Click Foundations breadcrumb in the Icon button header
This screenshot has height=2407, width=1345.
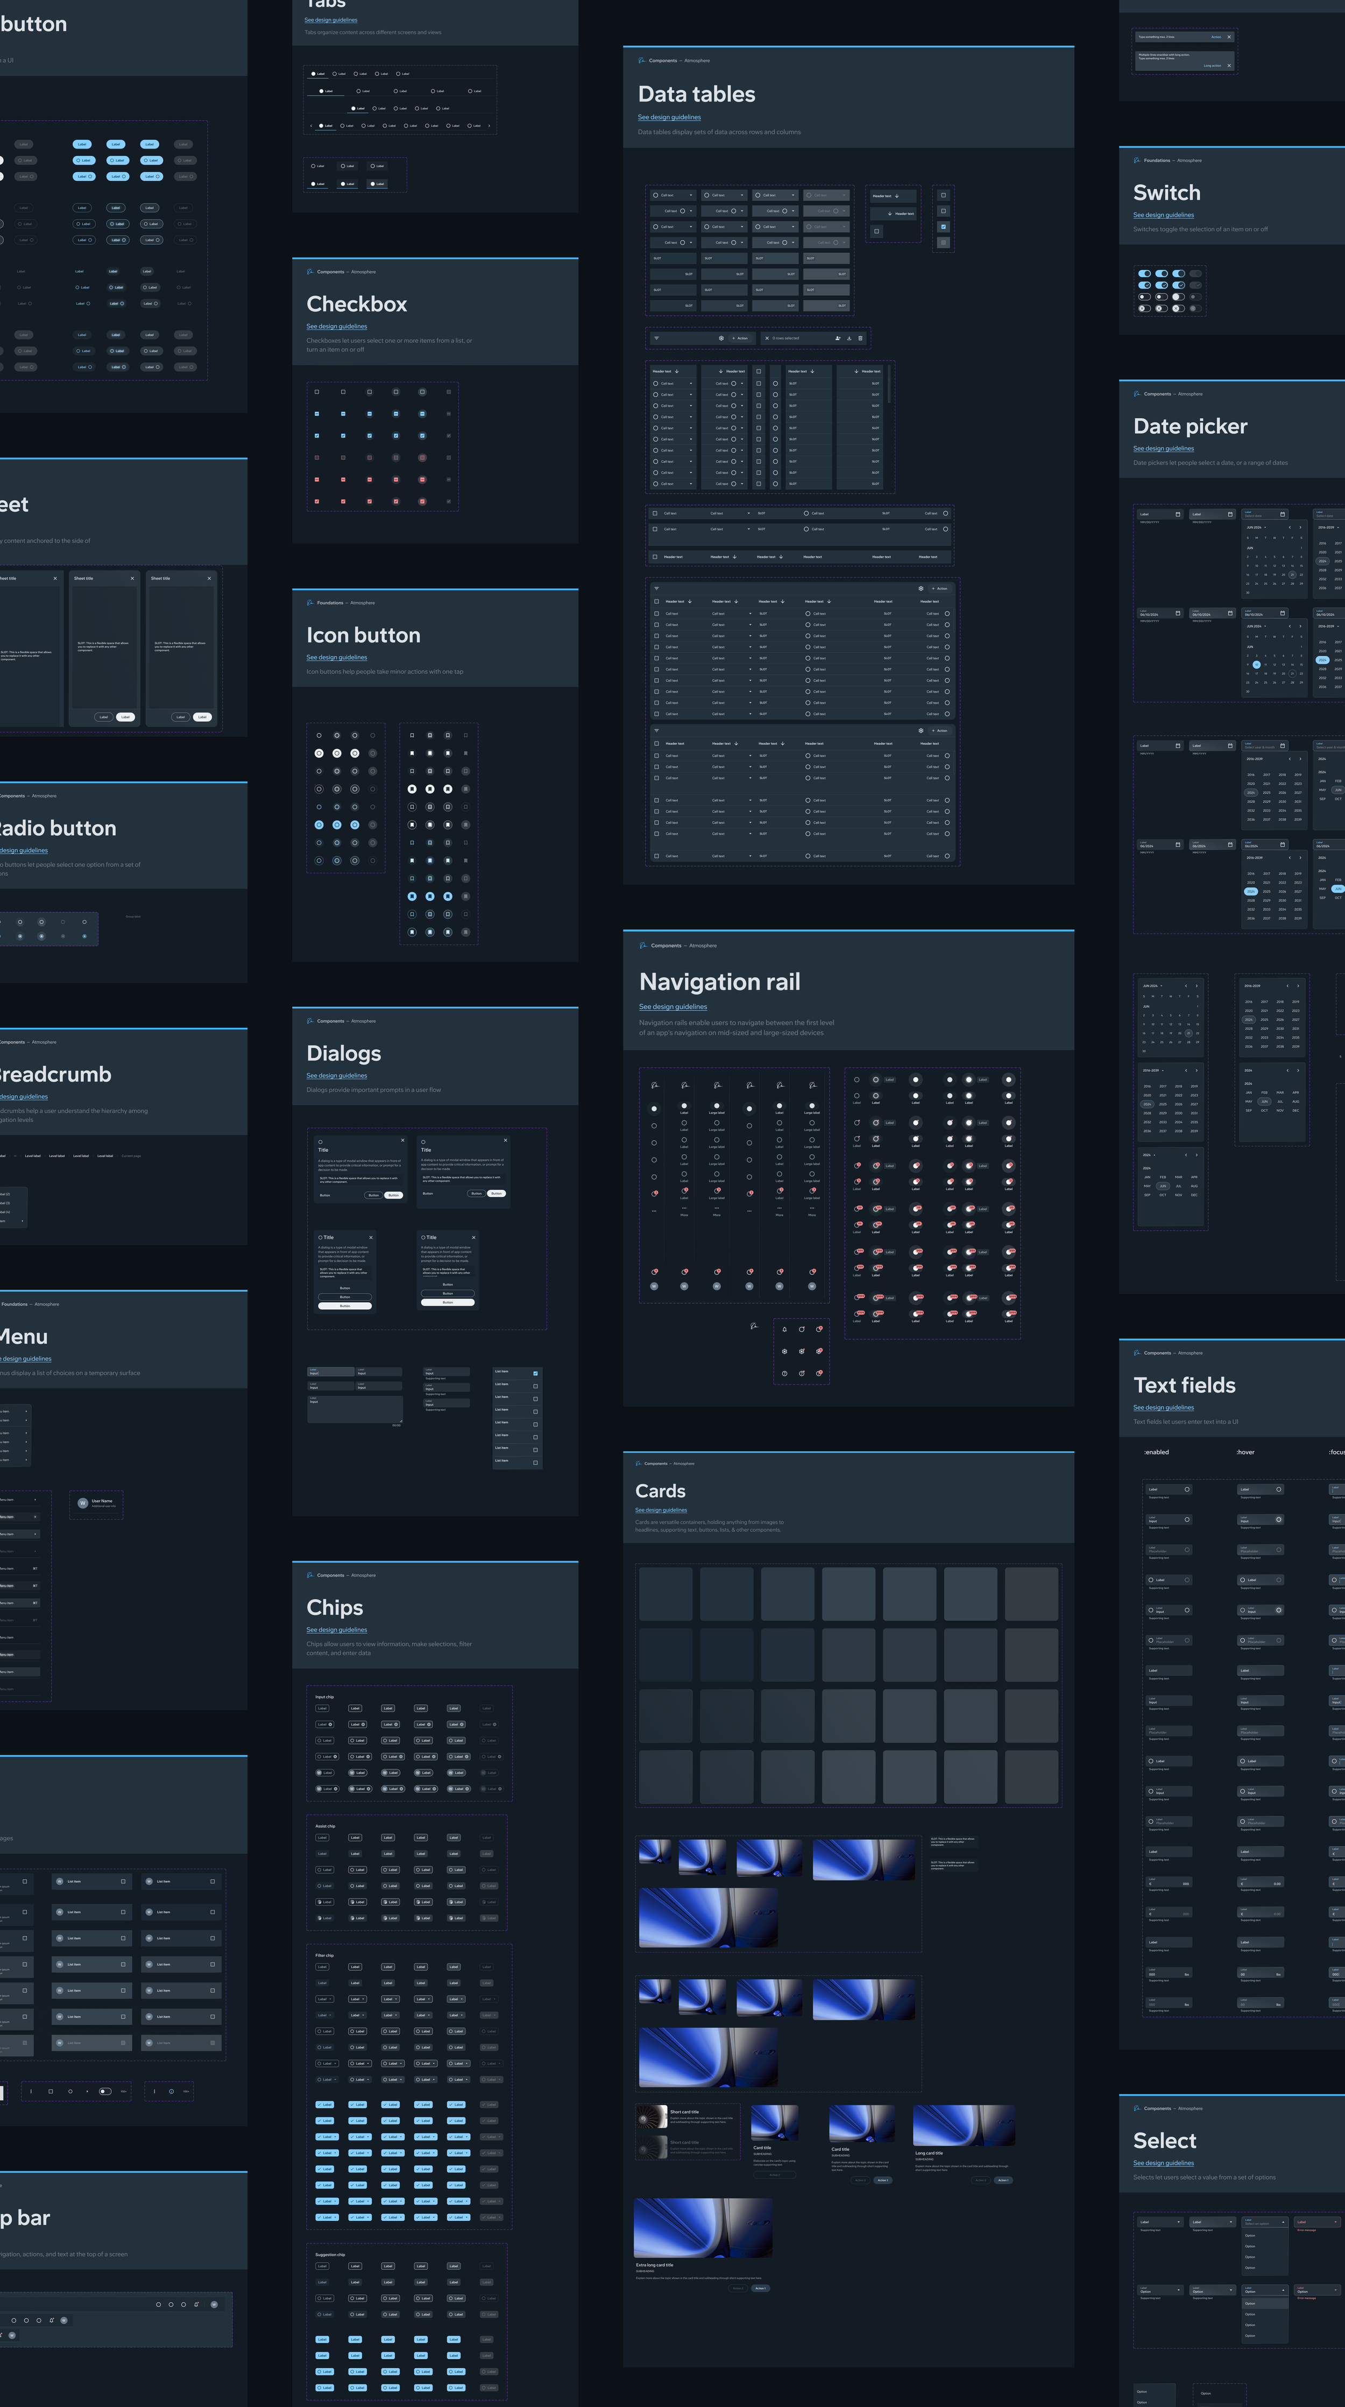coord(330,603)
